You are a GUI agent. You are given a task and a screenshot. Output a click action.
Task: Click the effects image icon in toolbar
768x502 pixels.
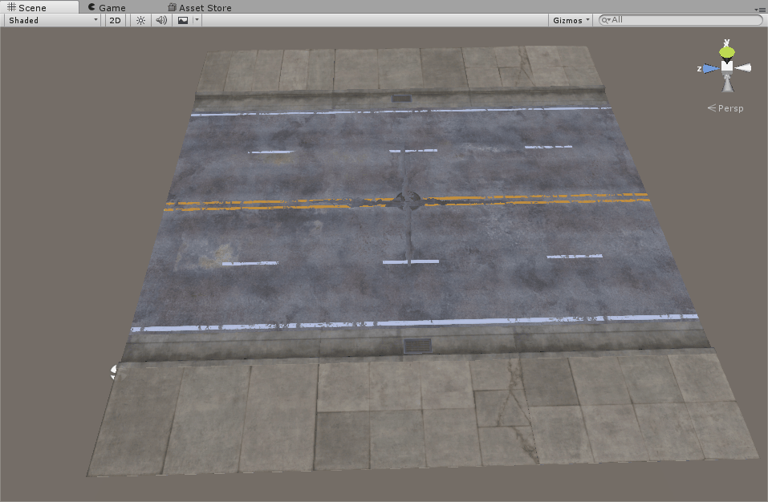[183, 20]
